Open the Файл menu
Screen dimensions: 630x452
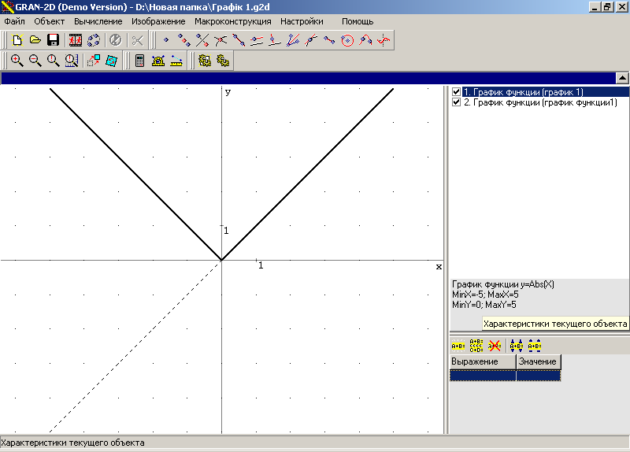click(14, 21)
